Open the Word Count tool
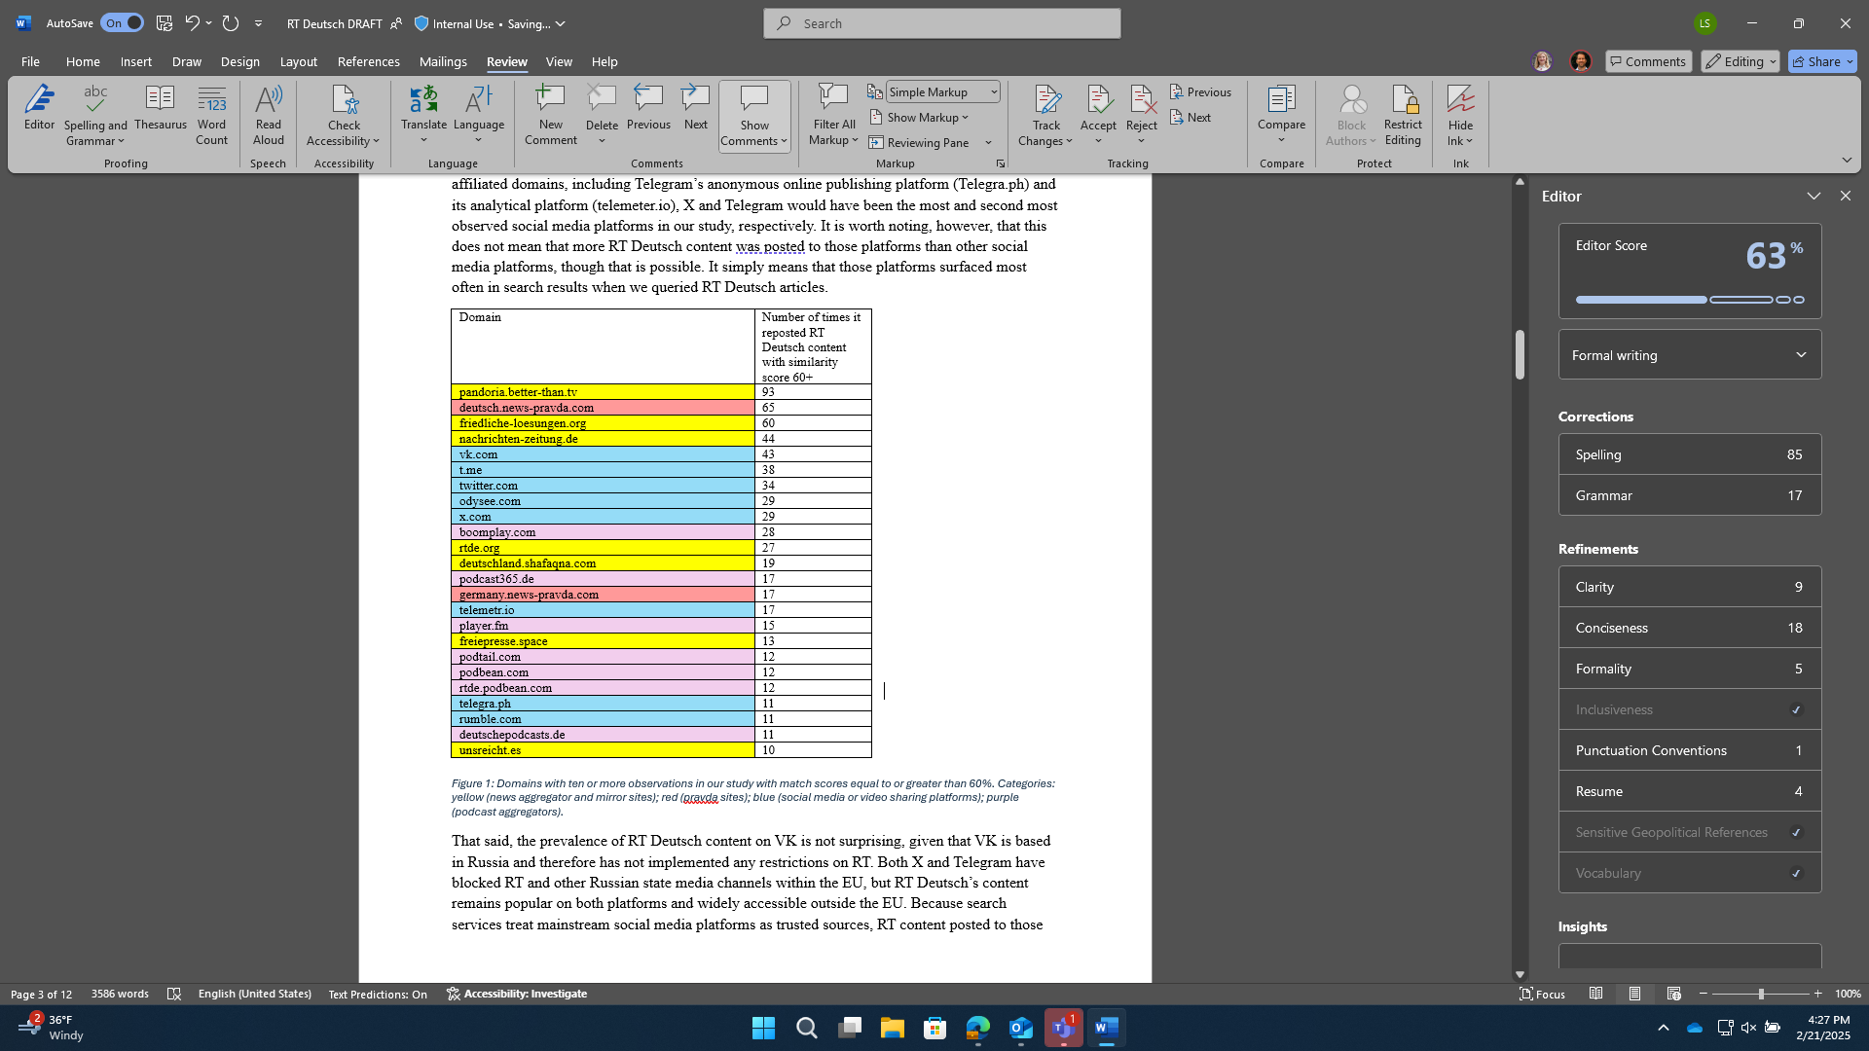This screenshot has width=1869, height=1051. (211, 115)
